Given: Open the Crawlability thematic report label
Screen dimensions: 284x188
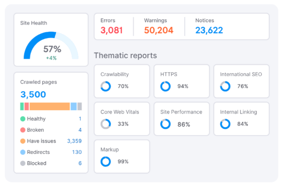Looking at the screenshot, I should click(x=115, y=75).
